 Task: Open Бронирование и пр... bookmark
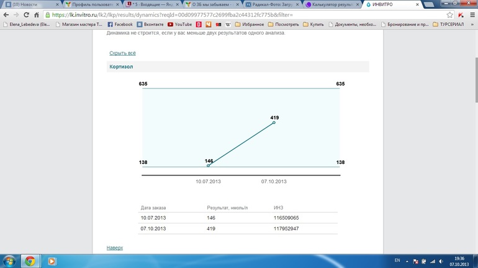405,24
